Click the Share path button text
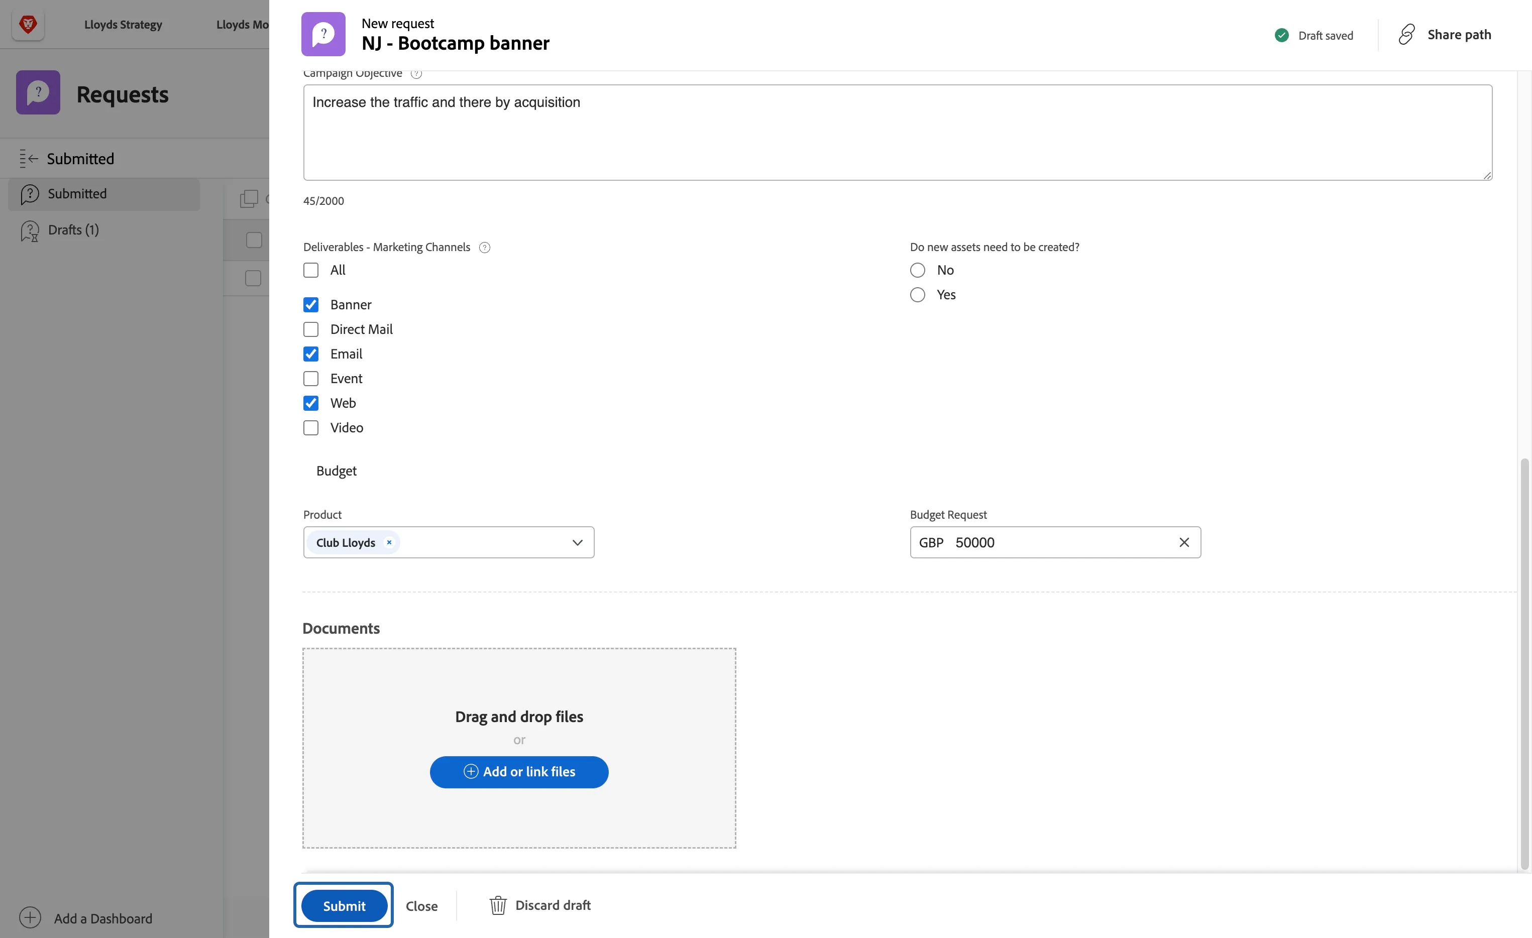Viewport: 1532px width, 938px height. click(x=1459, y=35)
